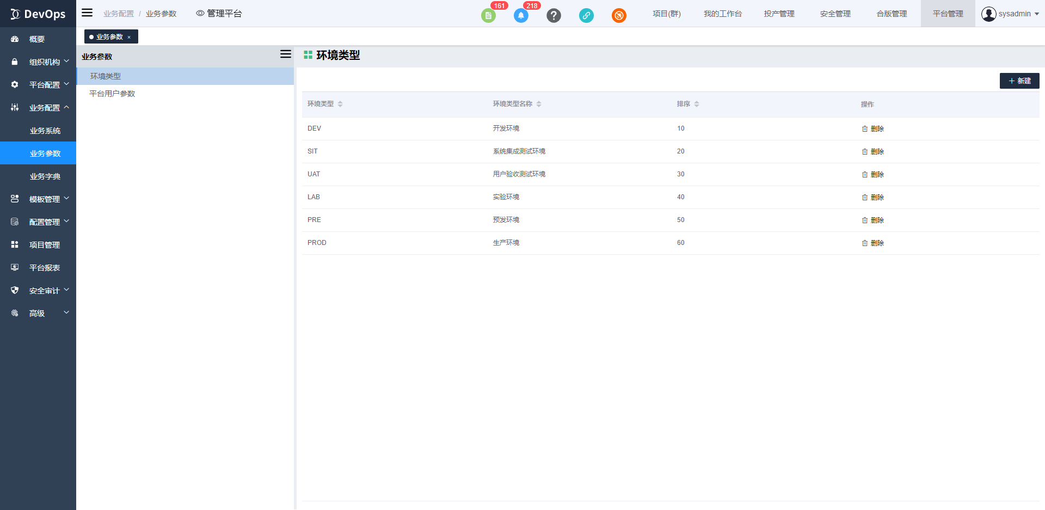
Task: Open the 安全管理 top menu
Action: coord(835,14)
